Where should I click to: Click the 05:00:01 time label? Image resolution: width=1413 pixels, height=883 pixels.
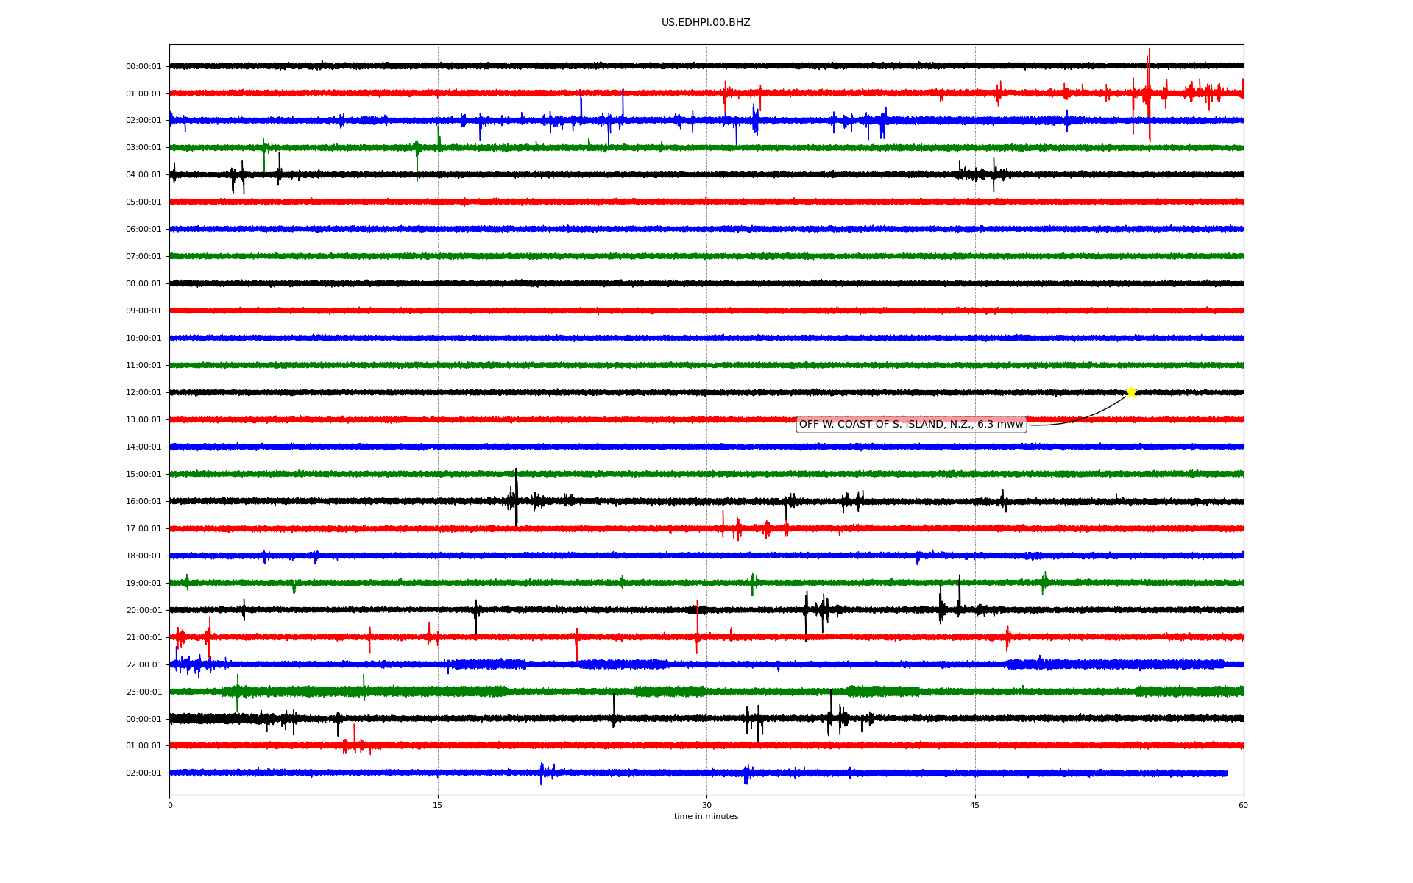pyautogui.click(x=144, y=202)
